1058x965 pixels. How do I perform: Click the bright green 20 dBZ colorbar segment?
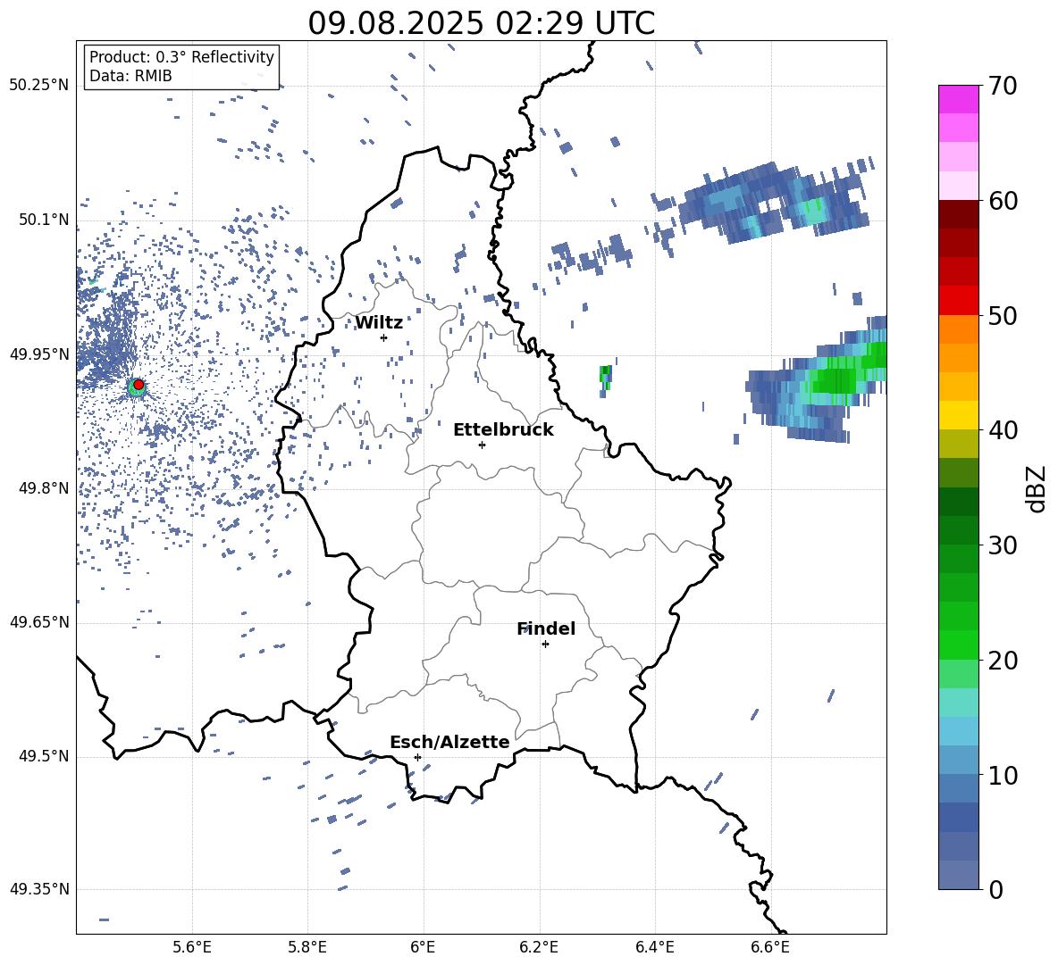click(x=958, y=645)
